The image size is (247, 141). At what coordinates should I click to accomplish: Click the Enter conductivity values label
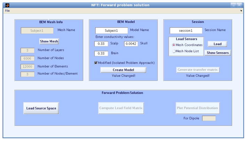[x=115, y=37]
